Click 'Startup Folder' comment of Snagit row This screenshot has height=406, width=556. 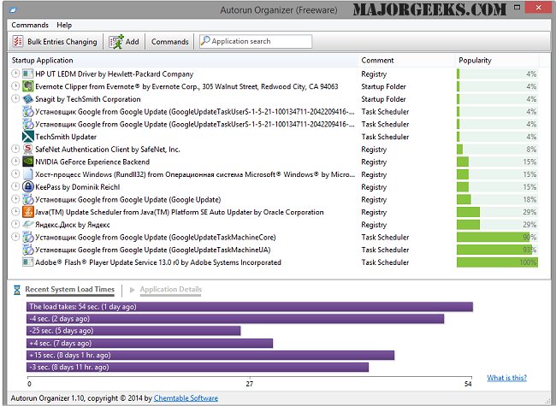[x=383, y=99]
